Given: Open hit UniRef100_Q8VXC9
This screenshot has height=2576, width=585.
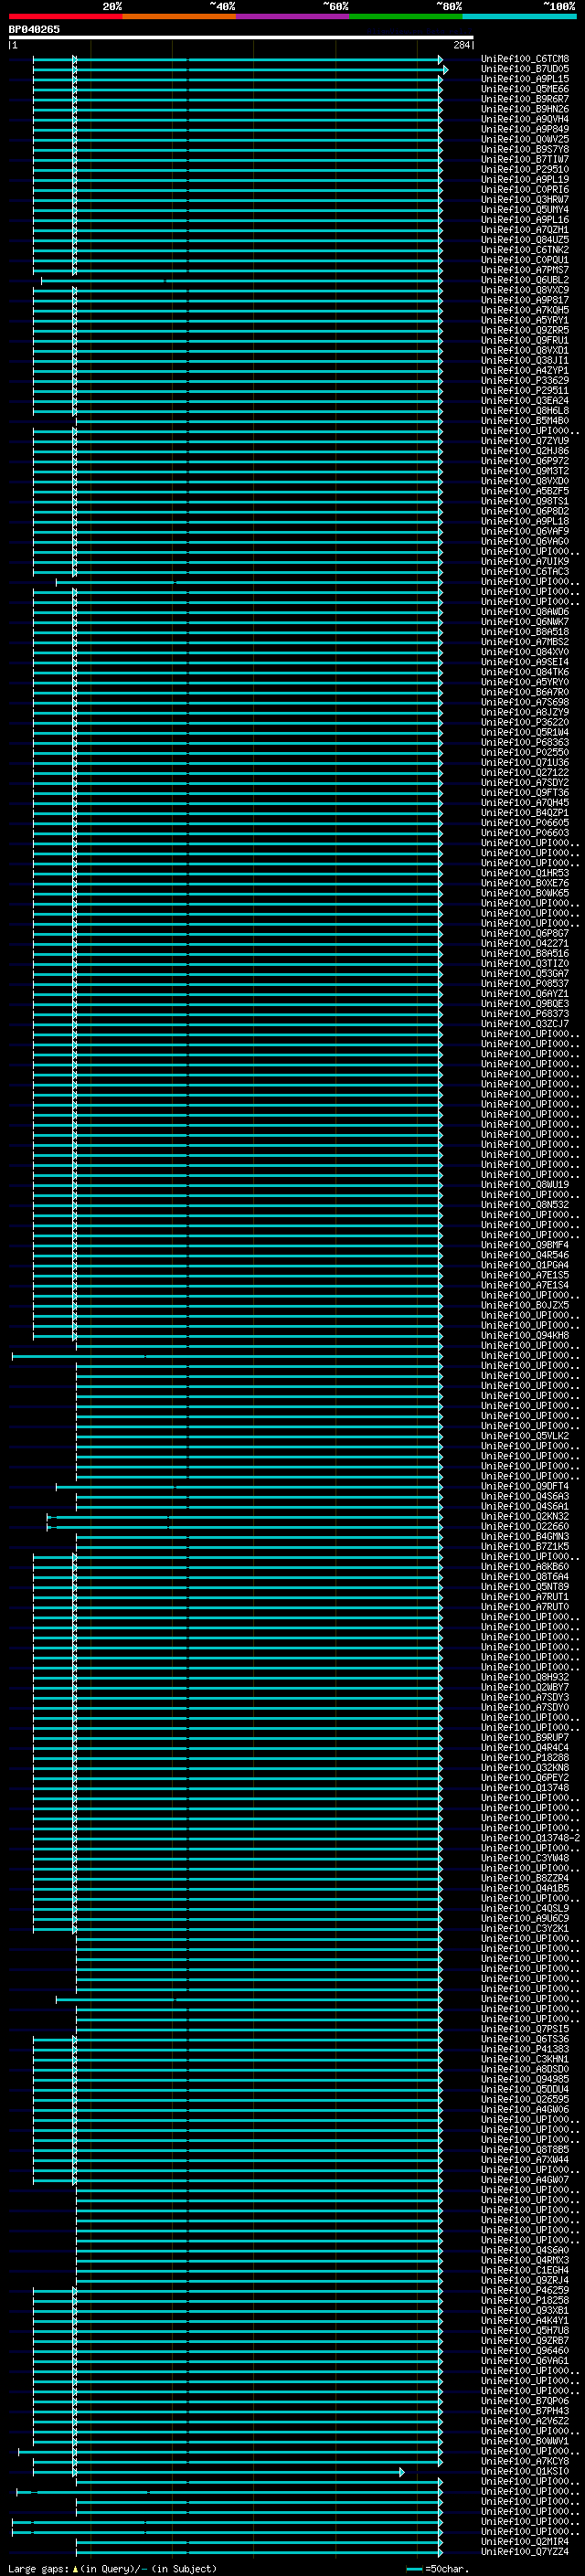Looking at the screenshot, I should pyautogui.click(x=525, y=290).
